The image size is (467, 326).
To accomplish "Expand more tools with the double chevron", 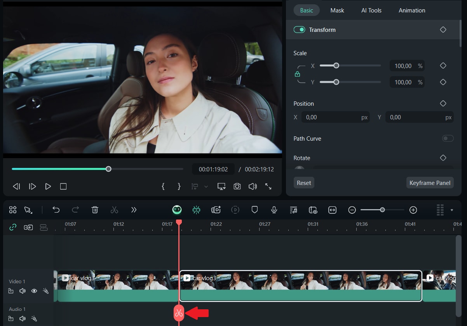I will coord(134,210).
